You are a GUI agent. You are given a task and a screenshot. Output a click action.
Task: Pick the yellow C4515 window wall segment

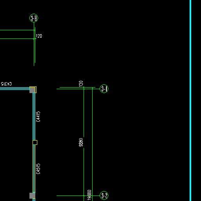tap(34, 169)
